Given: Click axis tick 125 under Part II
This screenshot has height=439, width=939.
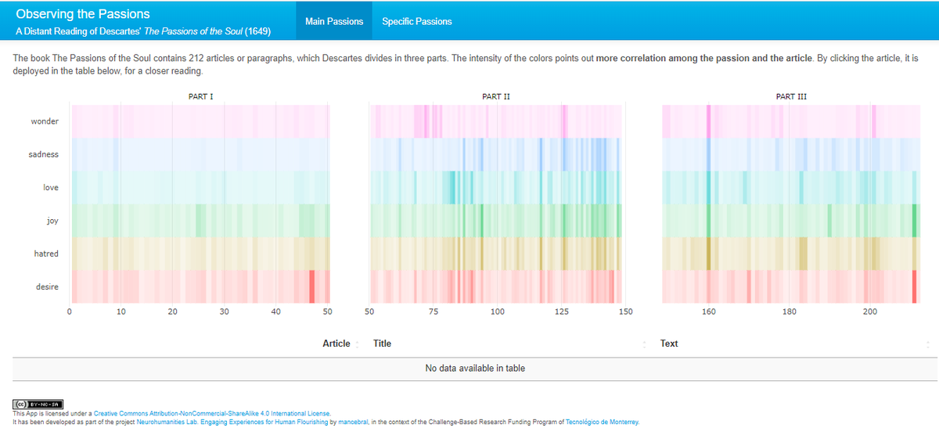Looking at the screenshot, I should point(561,311).
